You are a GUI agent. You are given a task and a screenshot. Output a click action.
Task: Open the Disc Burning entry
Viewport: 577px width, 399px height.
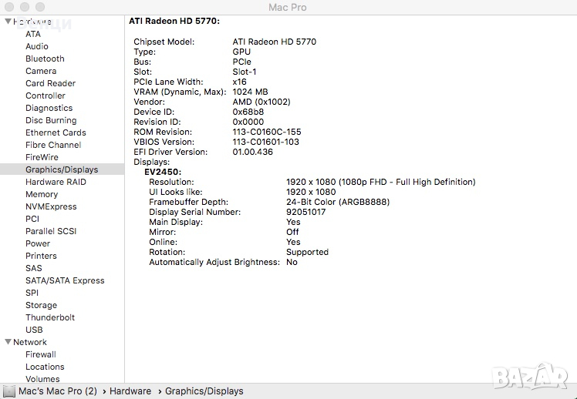(x=51, y=120)
